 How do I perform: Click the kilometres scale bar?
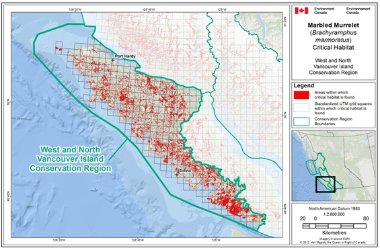coord(334,226)
